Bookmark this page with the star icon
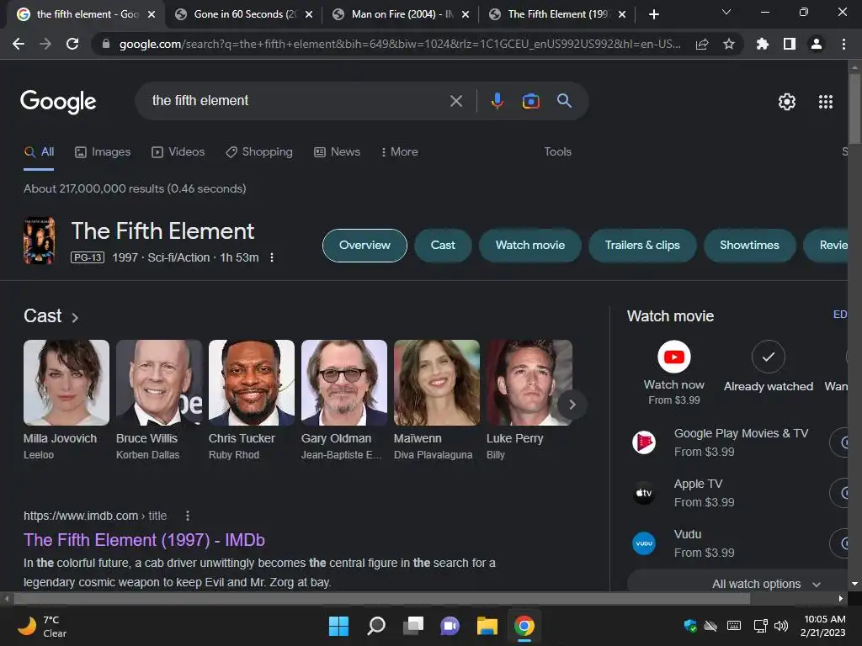 pos(728,44)
